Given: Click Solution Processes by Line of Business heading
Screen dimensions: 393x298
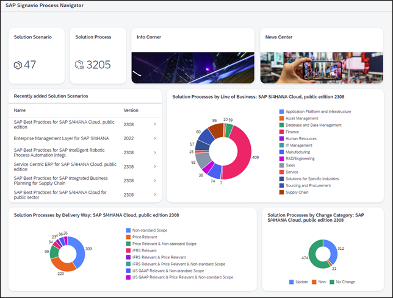Looking at the screenshot, I should click(x=258, y=97).
